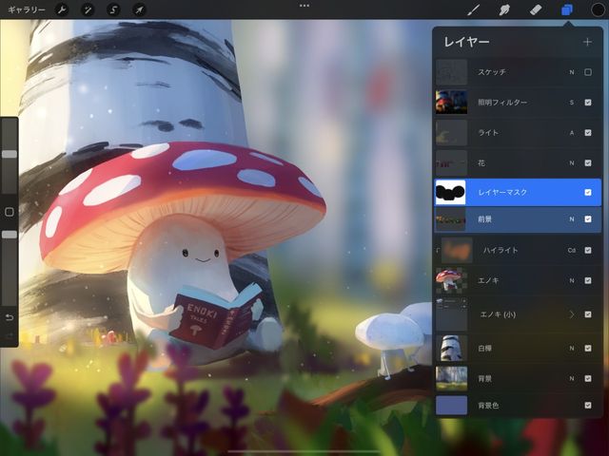Open blend mode N of エノキ layer
609x456 pixels.
(572, 280)
